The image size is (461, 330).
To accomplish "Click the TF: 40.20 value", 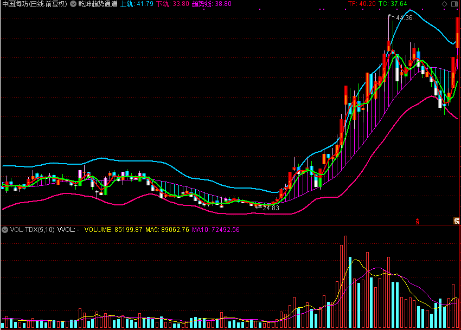I will click(x=362, y=4).
